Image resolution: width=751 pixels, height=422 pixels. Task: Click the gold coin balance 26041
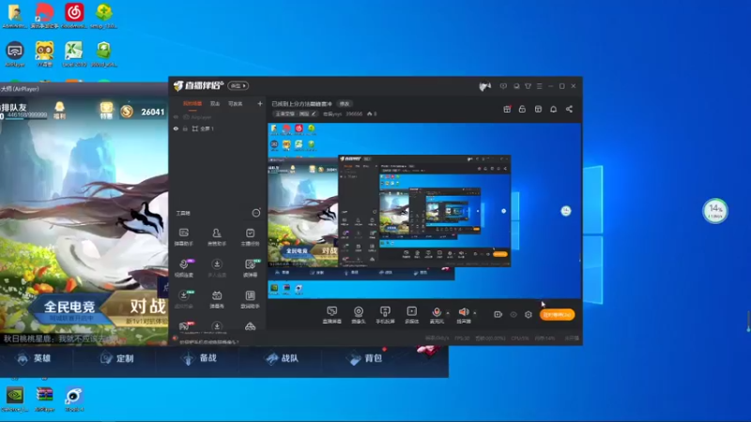coord(144,112)
